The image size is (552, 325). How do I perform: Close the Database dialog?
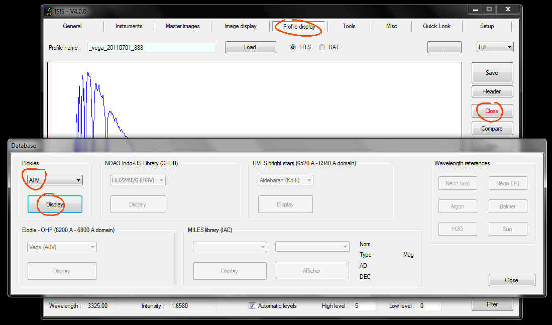[511, 280]
